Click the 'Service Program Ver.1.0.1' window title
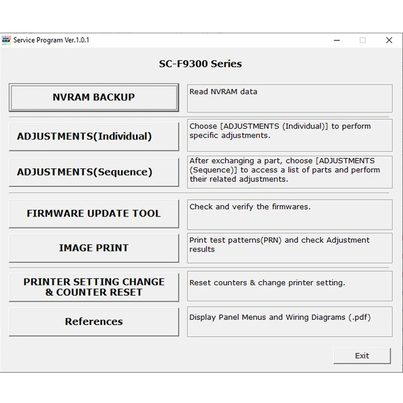 (51, 40)
